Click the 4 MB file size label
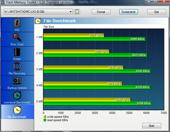This screenshot has width=170, height=132. 39,85
